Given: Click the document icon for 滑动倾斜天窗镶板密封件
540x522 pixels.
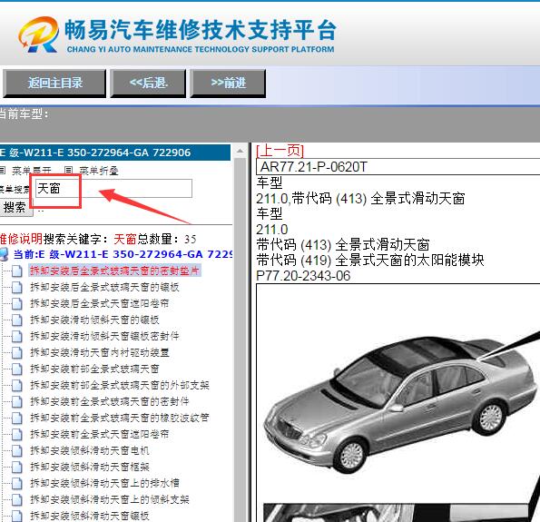Looking at the screenshot, I should coord(17,336).
